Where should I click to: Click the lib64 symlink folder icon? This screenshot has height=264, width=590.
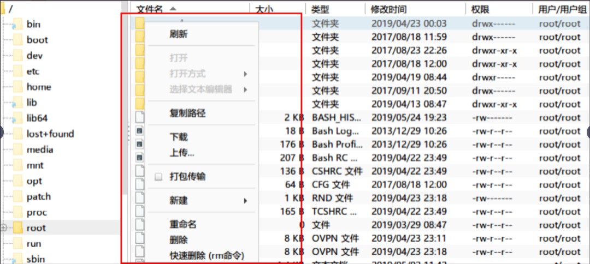pos(17,118)
